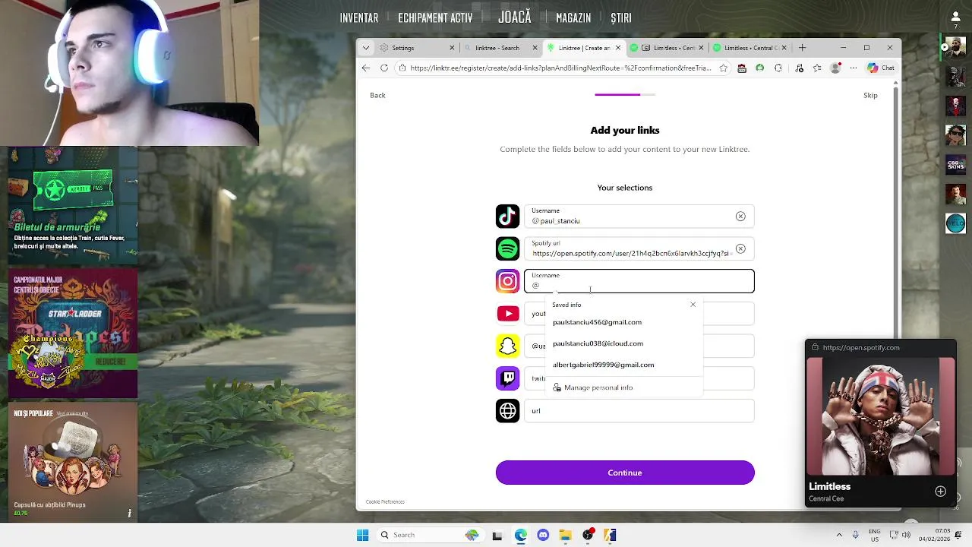This screenshot has height=547, width=972.
Task: Click the signup progress bar
Action: [x=625, y=95]
